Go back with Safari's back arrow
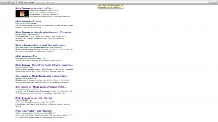218x122 pixels. click(x=2, y=2)
